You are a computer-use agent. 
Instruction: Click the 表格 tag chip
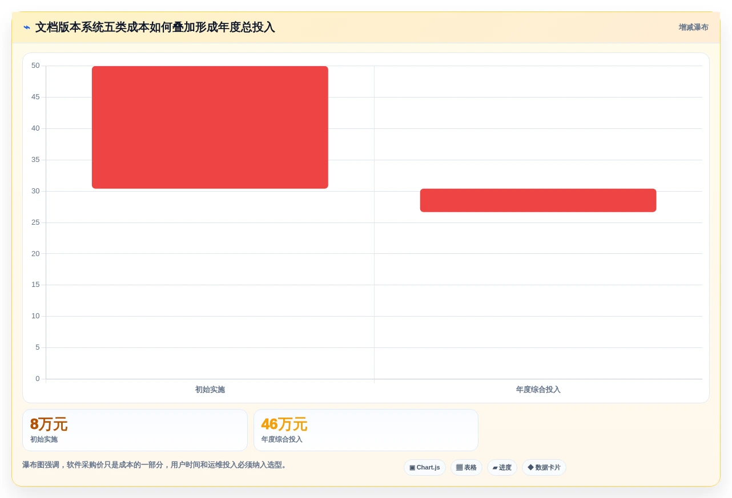click(x=466, y=468)
